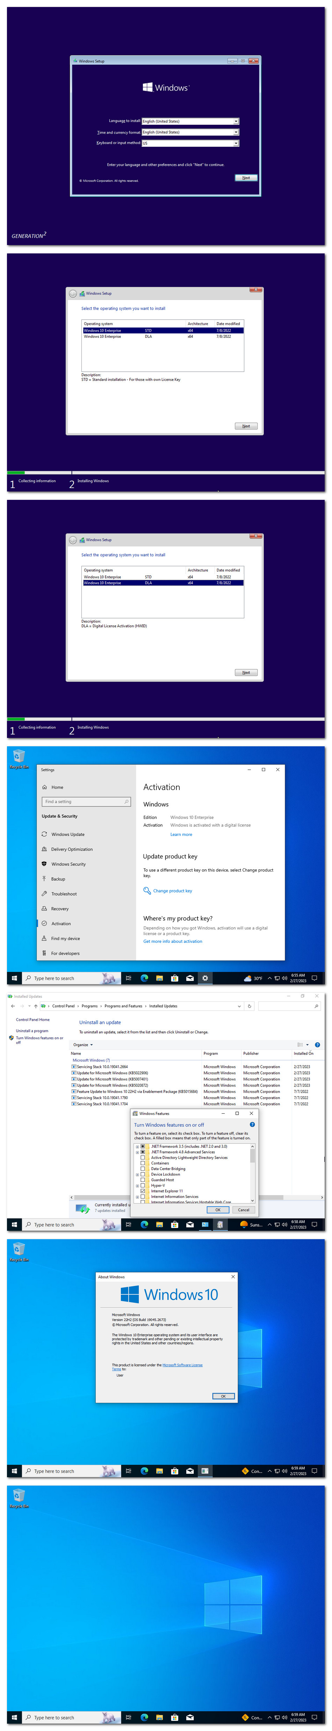The image size is (332, 1731).
Task: Expand the Hyper-V tree node
Action: [137, 1185]
